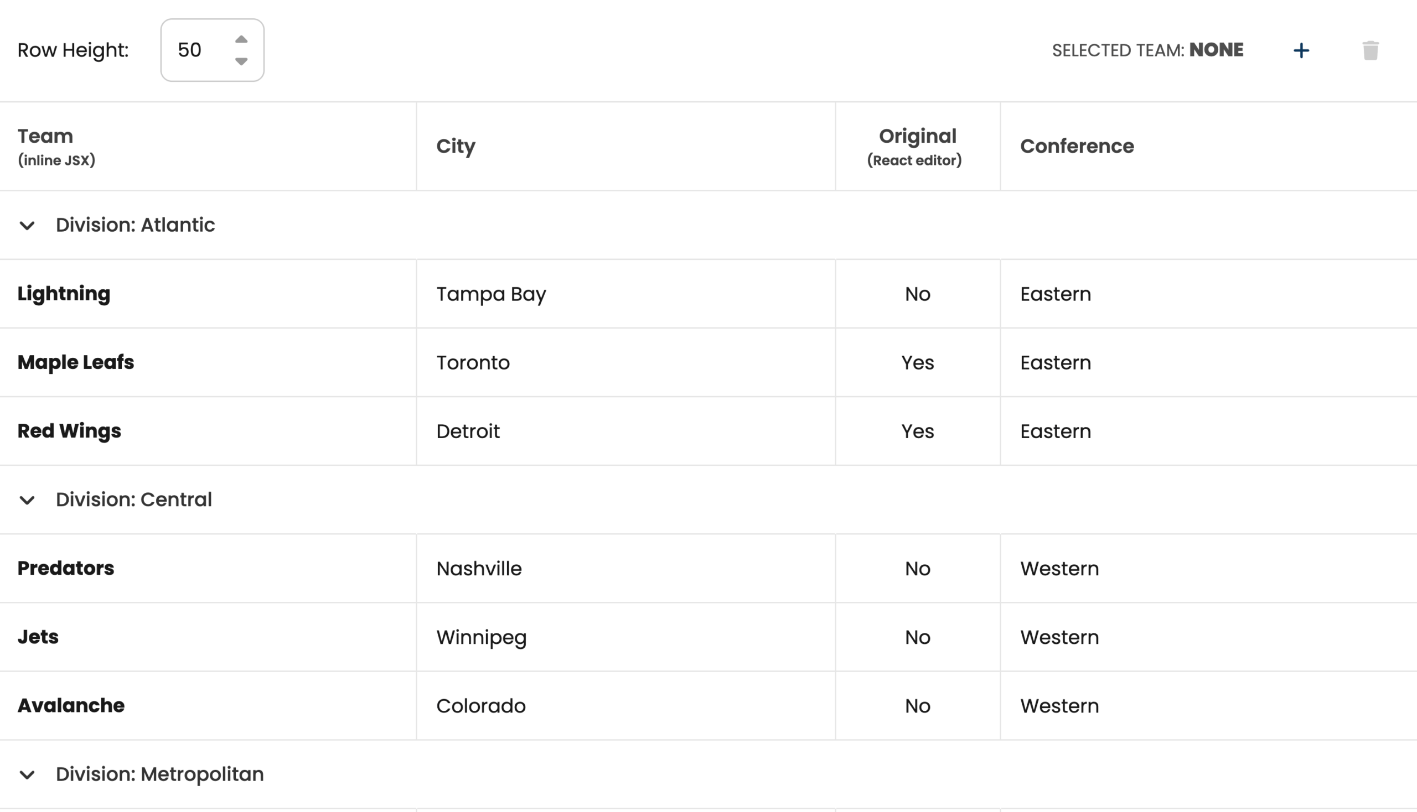The width and height of the screenshot is (1417, 812).
Task: Select the Maple Leafs team cell
Action: coord(76,362)
